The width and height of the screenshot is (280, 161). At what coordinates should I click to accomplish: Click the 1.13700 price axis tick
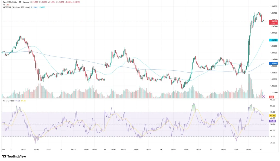coord(274,79)
